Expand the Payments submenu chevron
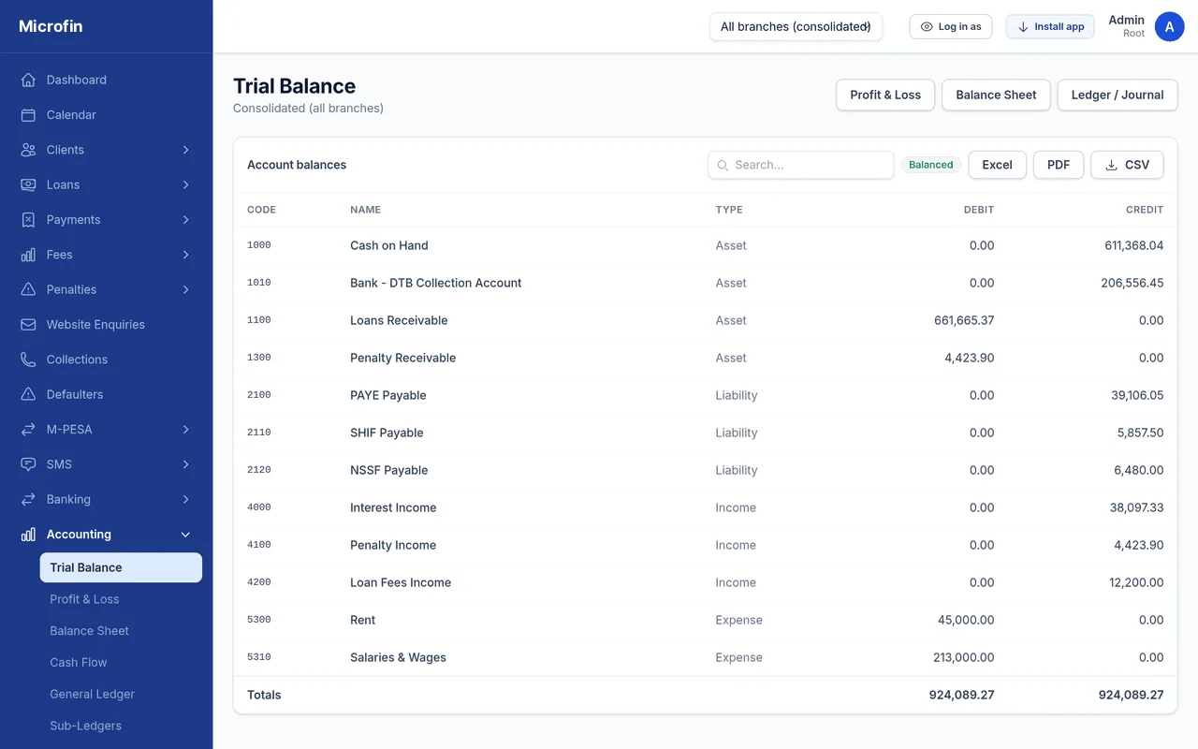 (x=185, y=220)
